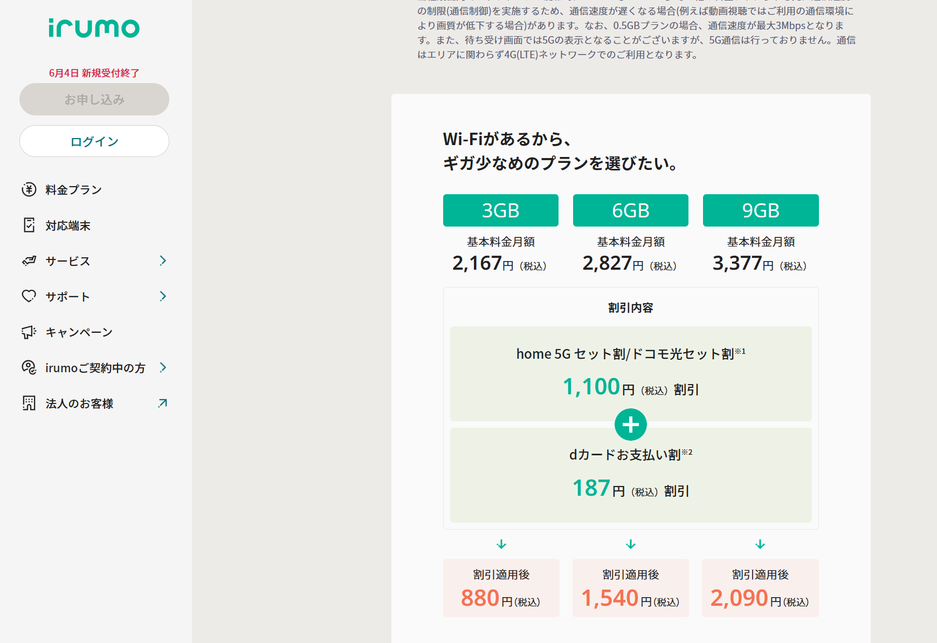Click the building icon next to 法人のお客様
The width and height of the screenshot is (937, 643).
[28, 403]
